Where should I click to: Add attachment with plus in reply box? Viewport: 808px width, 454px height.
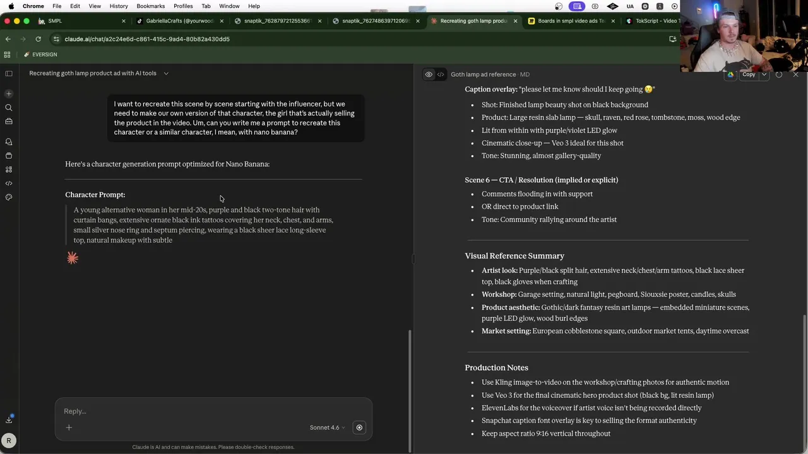coord(69,428)
